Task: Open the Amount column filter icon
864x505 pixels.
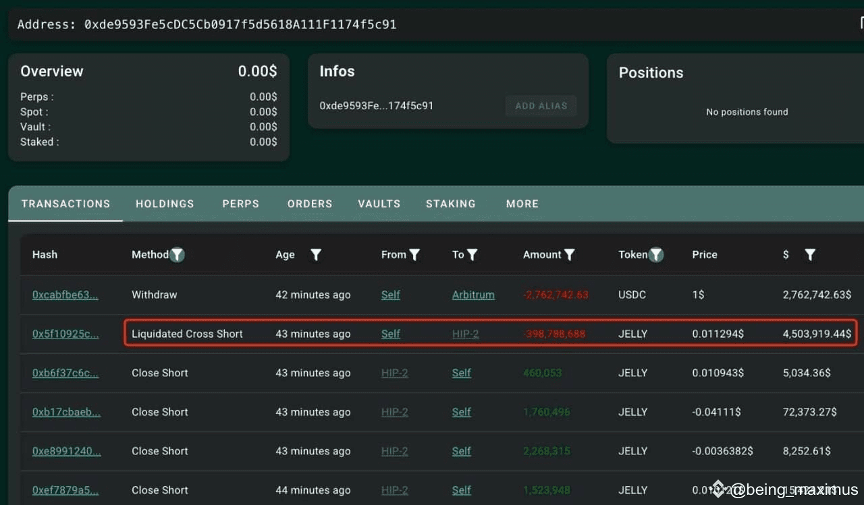Action: [x=570, y=255]
